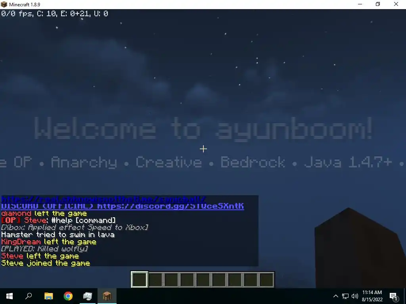The image size is (406, 304).
Task: Click 'Steve joined the game' chat line
Action: pyautogui.click(x=46, y=263)
